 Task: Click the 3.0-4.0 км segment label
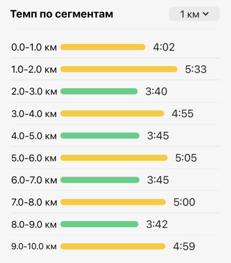pos(34,114)
